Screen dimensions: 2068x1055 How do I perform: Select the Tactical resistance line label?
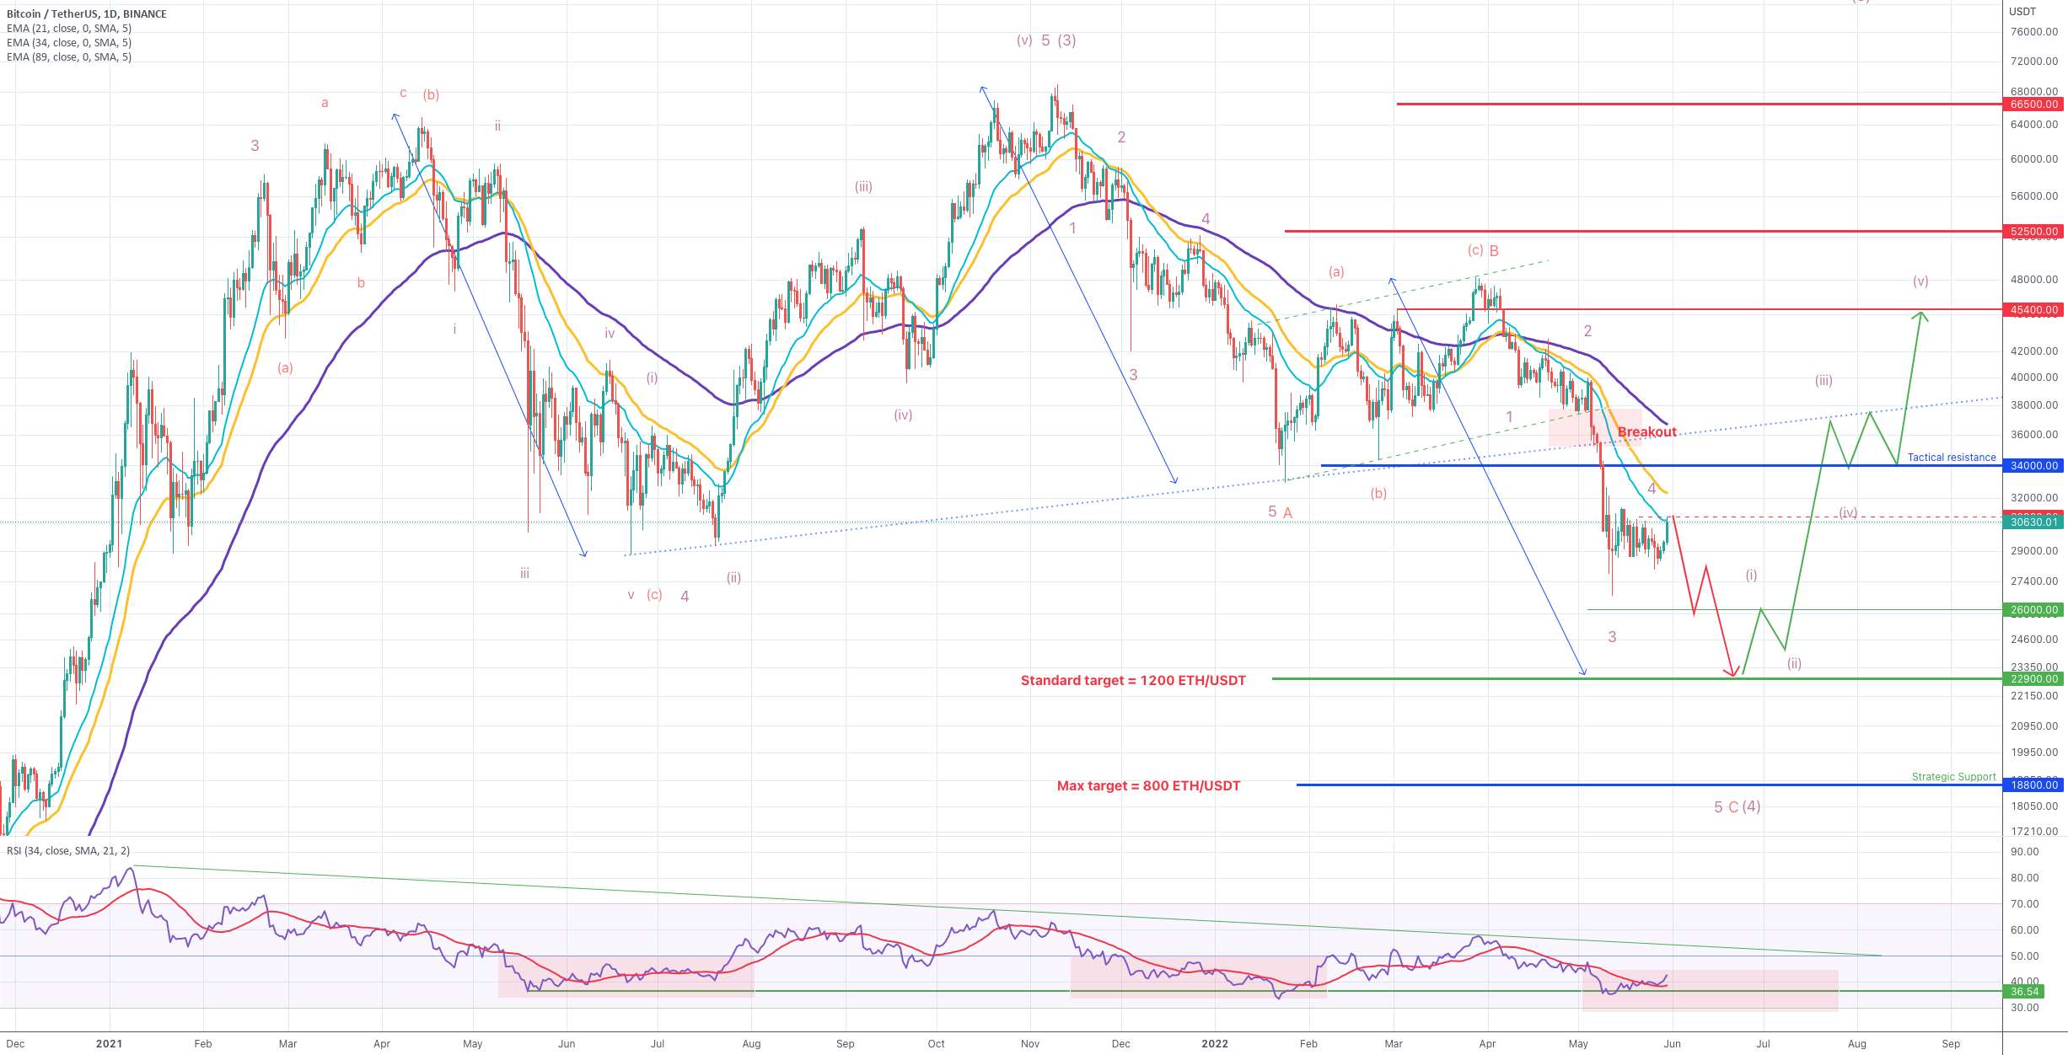click(1952, 457)
